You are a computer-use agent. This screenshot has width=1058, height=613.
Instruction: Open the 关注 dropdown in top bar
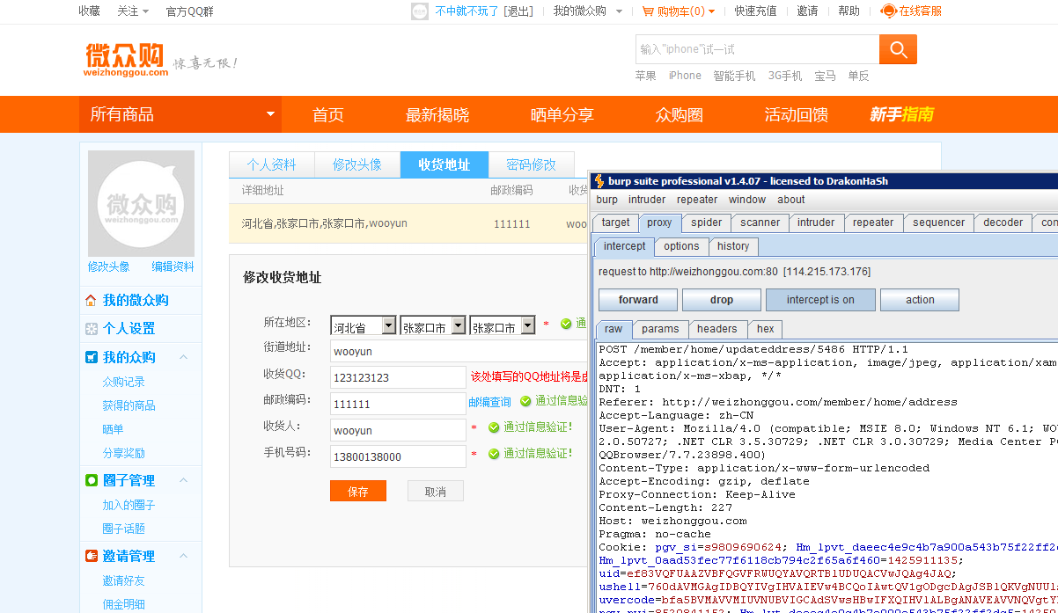(133, 11)
